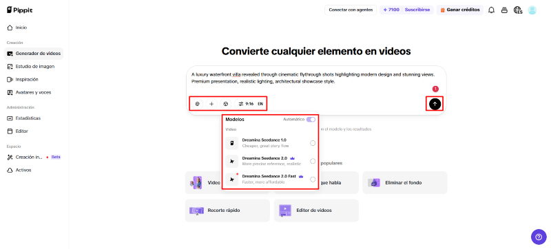Viewport: 551px width, 249px height.
Task: Click the Beta badge
Action: pyautogui.click(x=56, y=157)
